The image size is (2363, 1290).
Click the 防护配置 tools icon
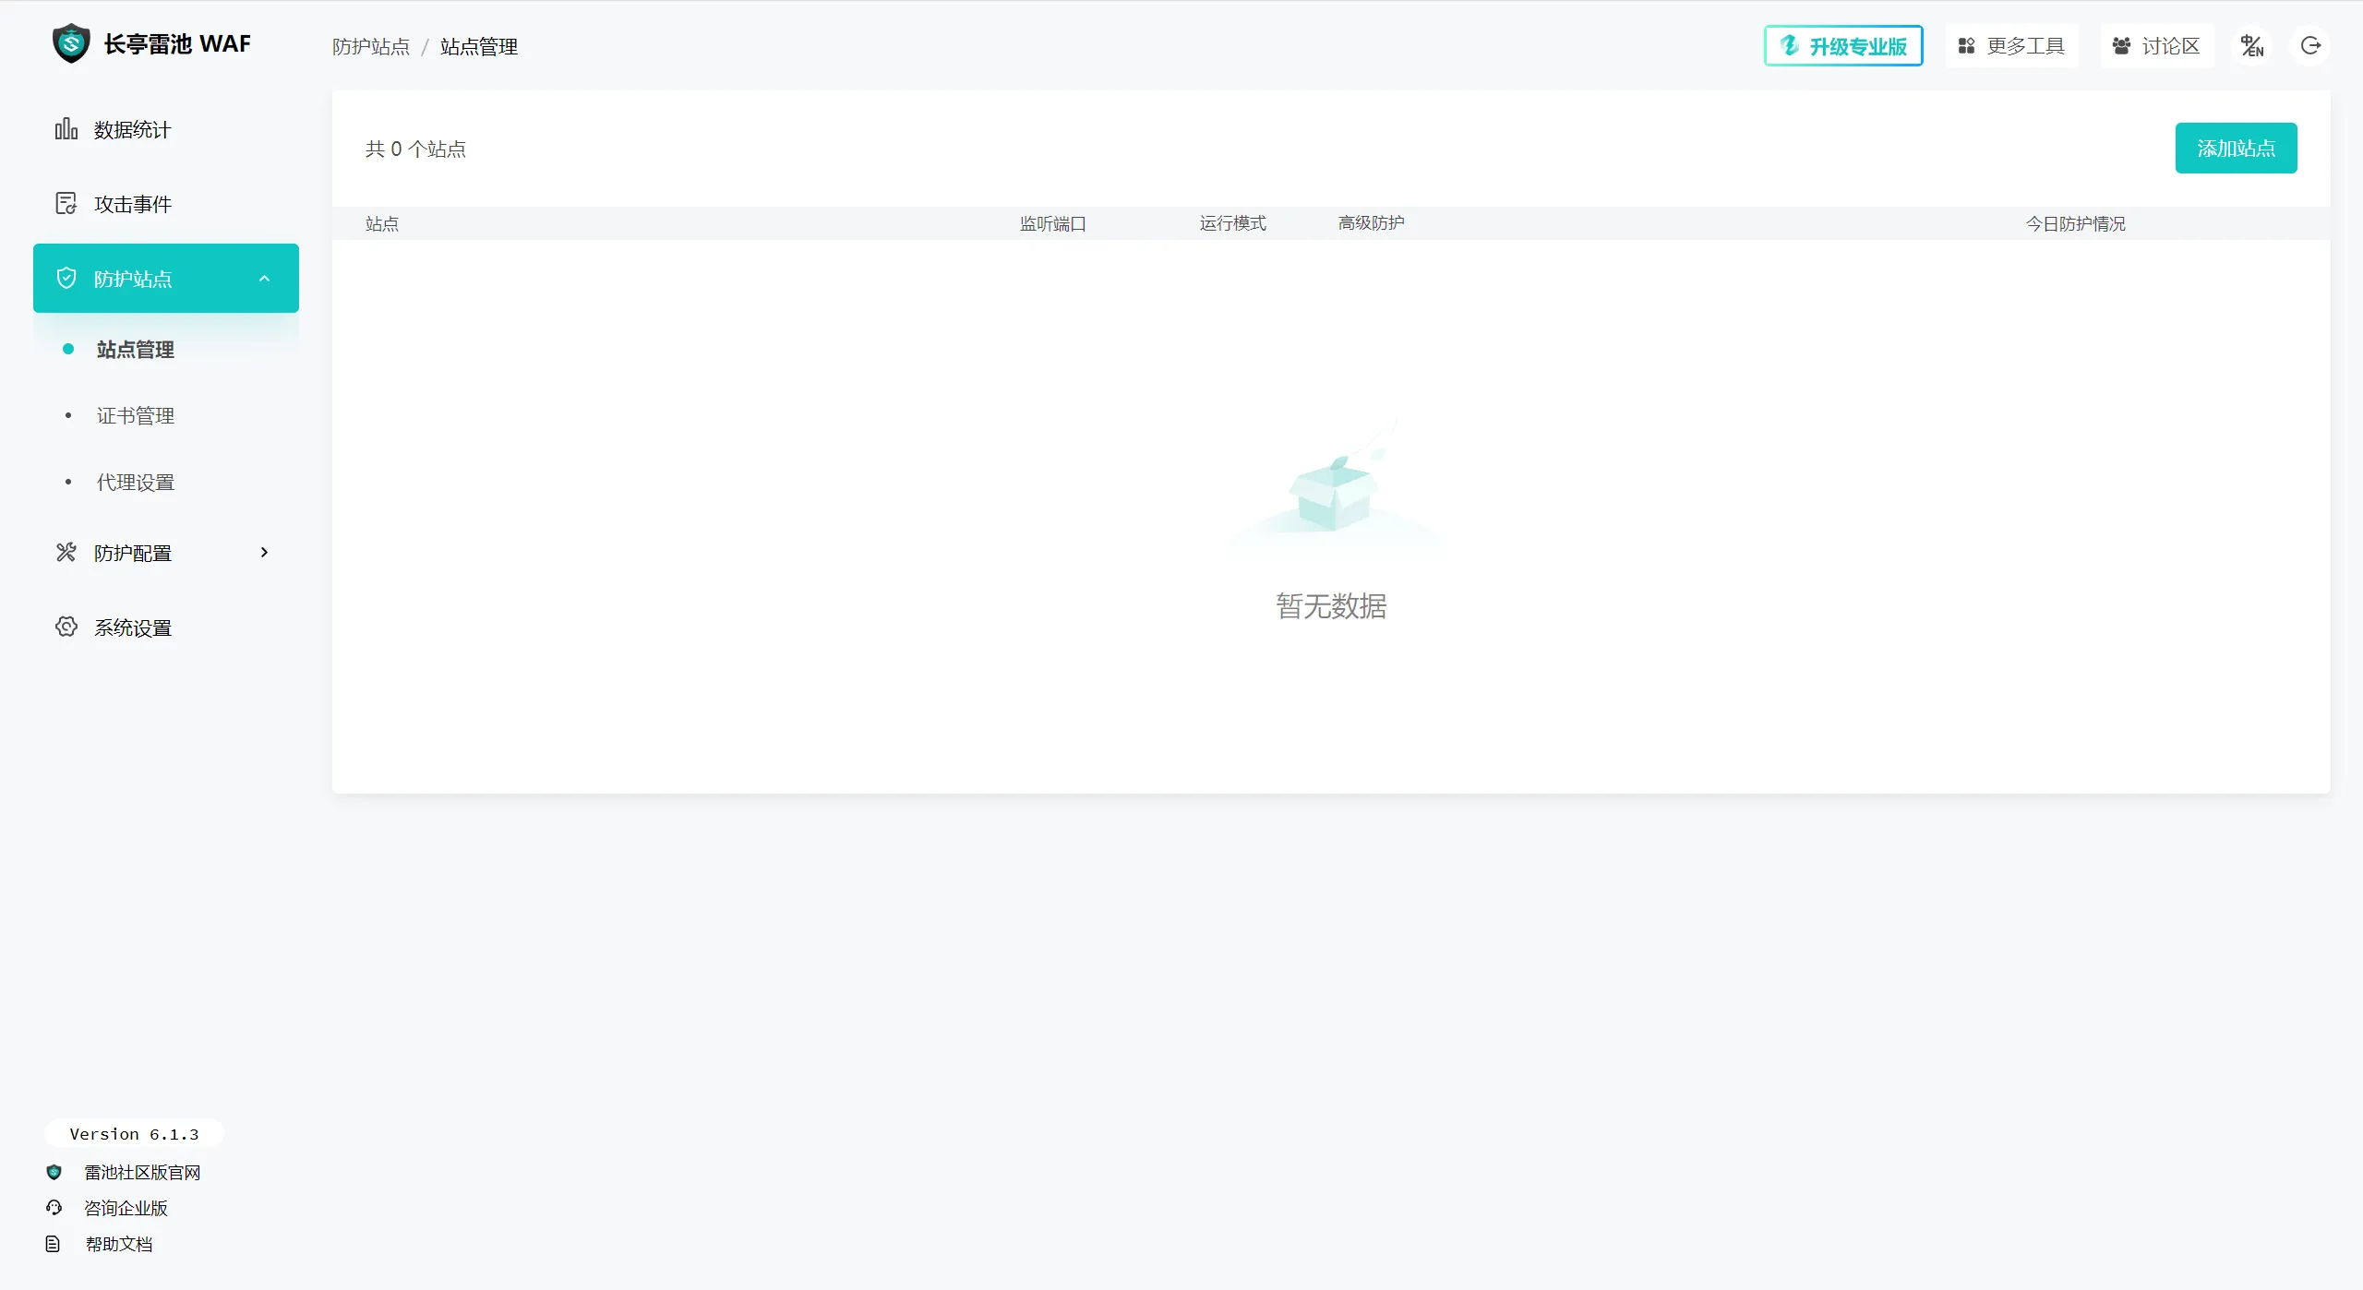coord(66,552)
